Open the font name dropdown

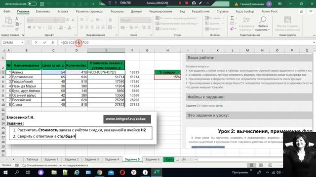[54, 20]
